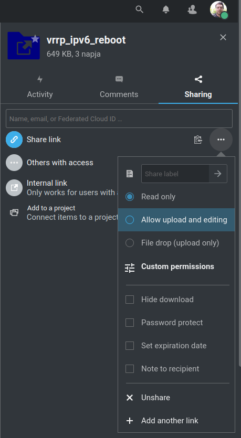
Task: Click the Add to a project icon
Action: click(x=14, y=212)
